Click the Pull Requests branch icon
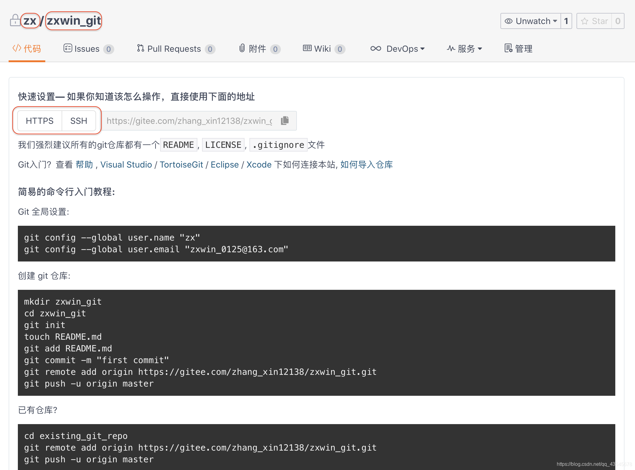Viewport: 635px width, 470px height. [x=140, y=48]
